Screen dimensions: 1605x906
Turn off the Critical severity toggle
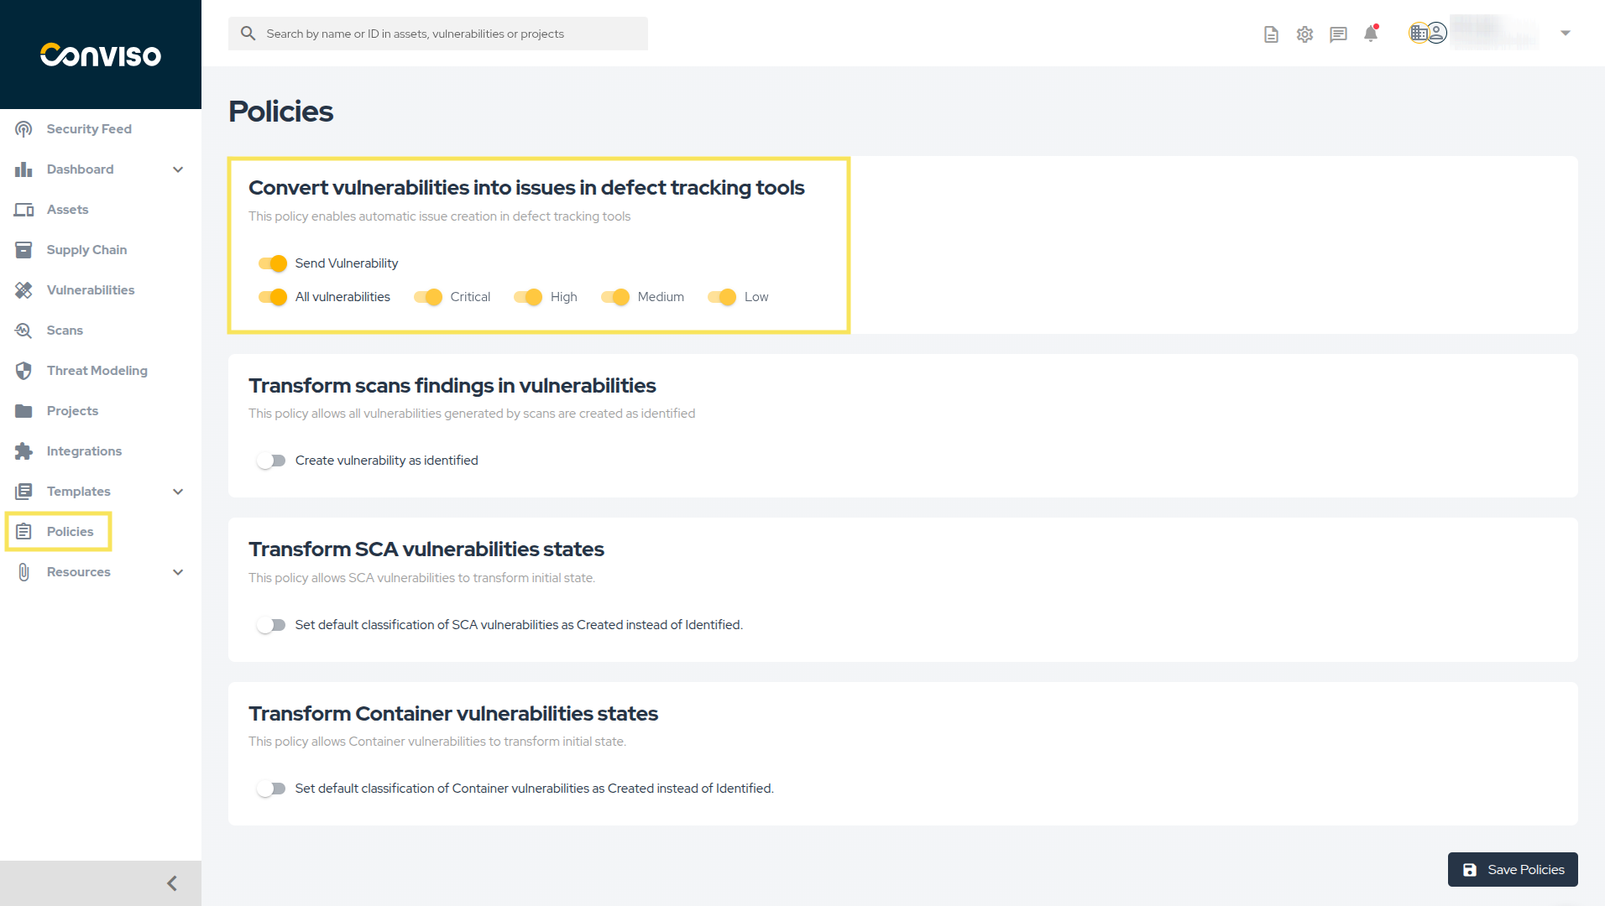[428, 297]
